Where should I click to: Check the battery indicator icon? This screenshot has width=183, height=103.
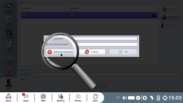click(x=131, y=98)
